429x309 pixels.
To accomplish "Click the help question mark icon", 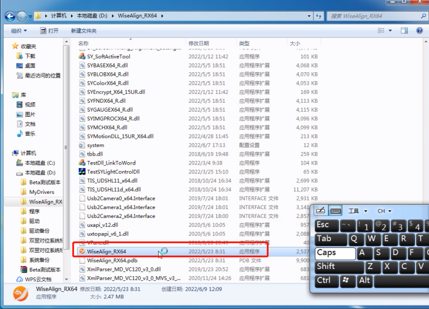I will pyautogui.click(x=421, y=31).
